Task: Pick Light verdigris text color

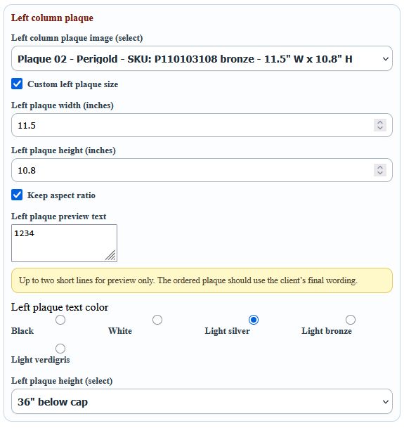Action: point(60,349)
